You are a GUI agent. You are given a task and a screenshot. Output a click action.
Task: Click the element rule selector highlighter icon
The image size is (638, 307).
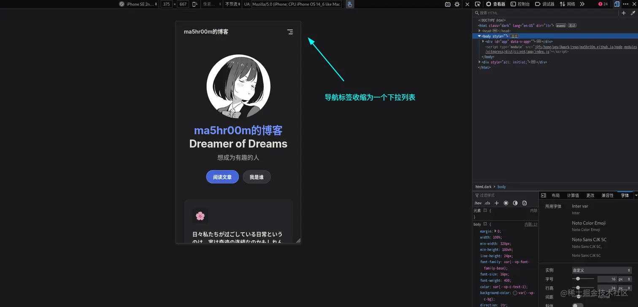pos(485,210)
